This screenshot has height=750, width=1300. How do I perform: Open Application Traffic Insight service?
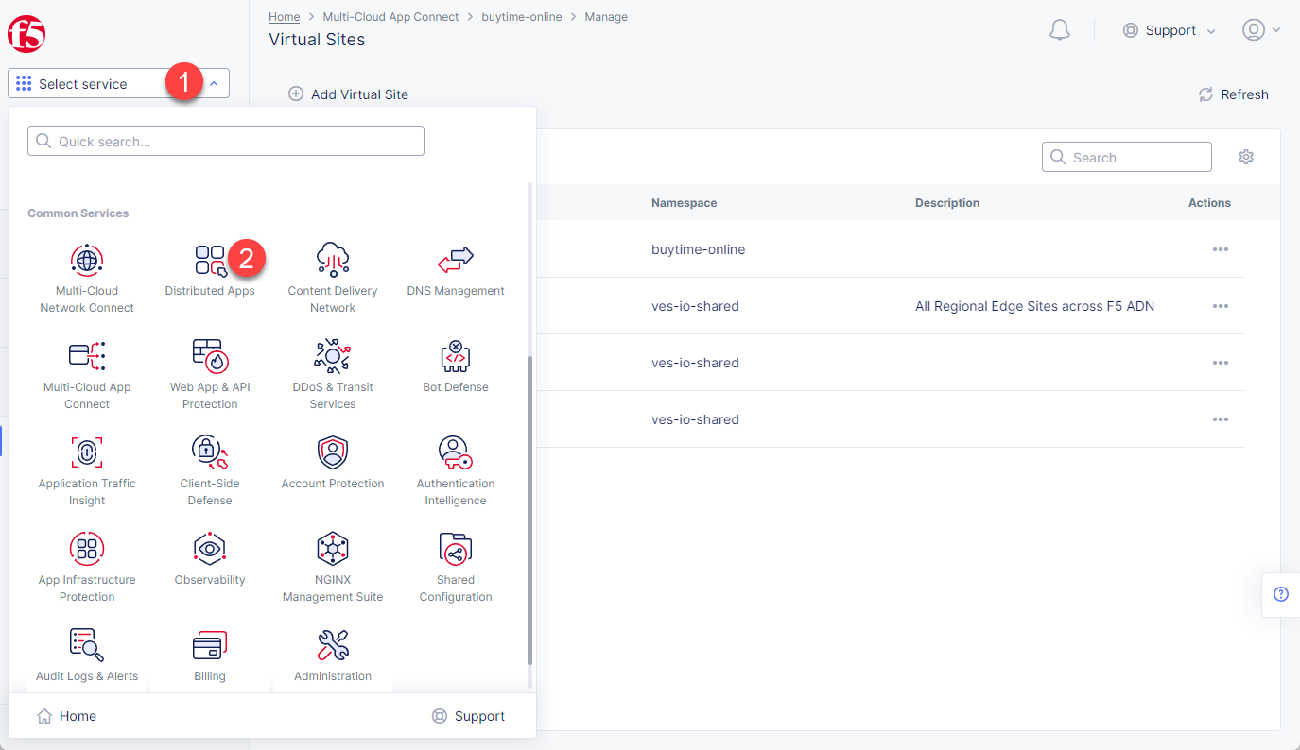[87, 470]
